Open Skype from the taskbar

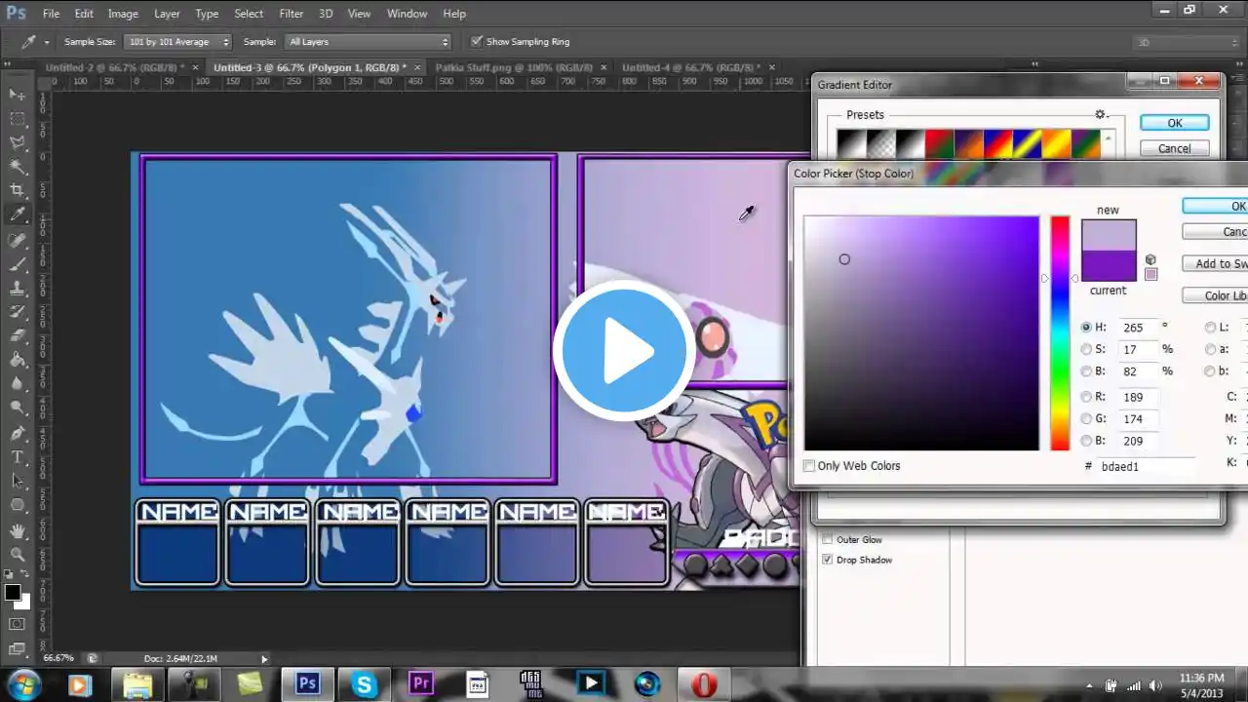(365, 683)
